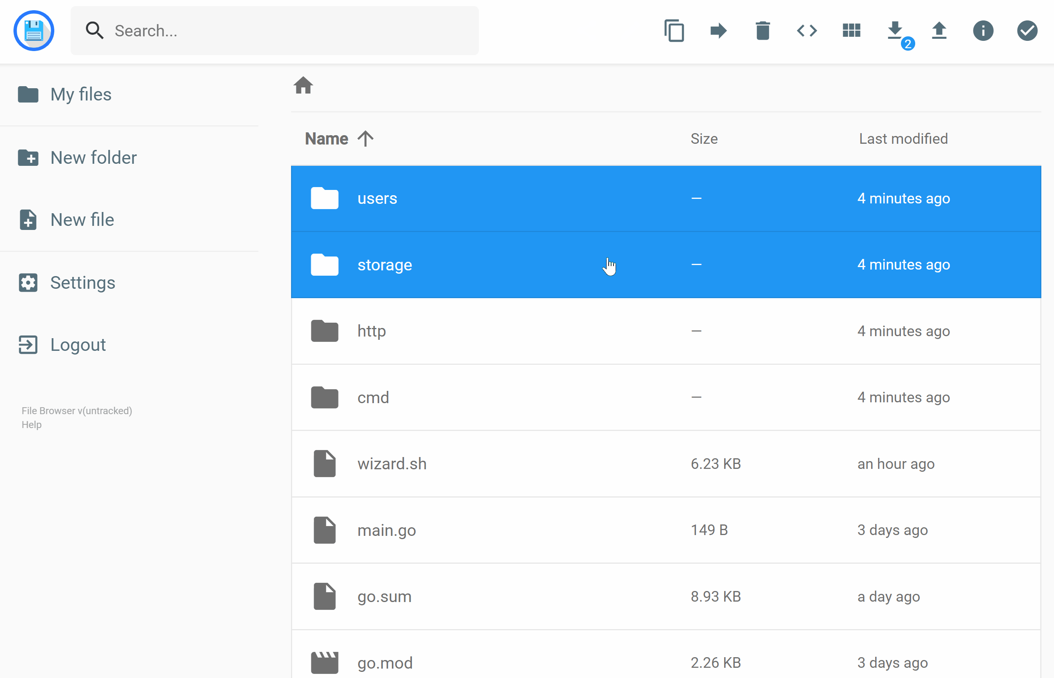Click the File Browser save-disk logo
This screenshot has width=1054, height=678.
33,30
